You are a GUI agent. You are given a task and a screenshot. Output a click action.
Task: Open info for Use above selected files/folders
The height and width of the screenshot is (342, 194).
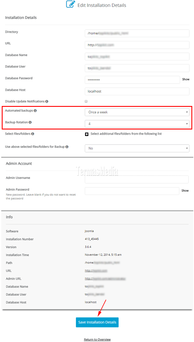click(x=67, y=147)
